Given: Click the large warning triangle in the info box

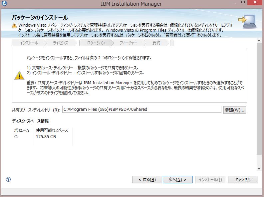Looking at the screenshot, I should click(19, 76).
